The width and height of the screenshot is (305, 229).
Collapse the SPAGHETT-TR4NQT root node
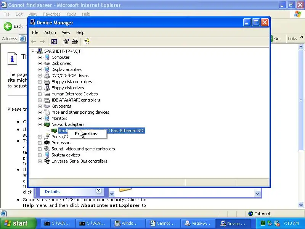(33, 51)
